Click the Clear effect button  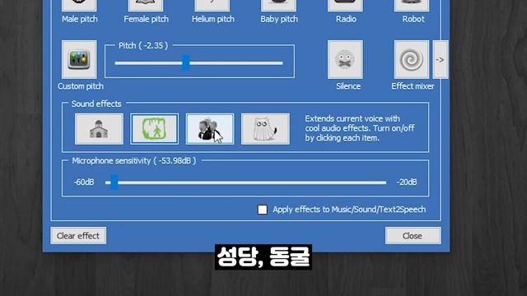78,236
